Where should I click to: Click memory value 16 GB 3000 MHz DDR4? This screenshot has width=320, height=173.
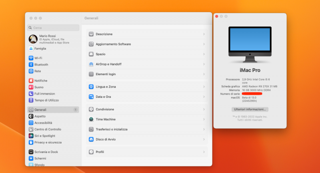[x=256, y=90]
